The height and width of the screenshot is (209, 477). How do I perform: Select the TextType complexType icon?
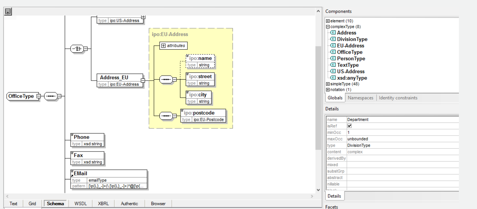333,65
